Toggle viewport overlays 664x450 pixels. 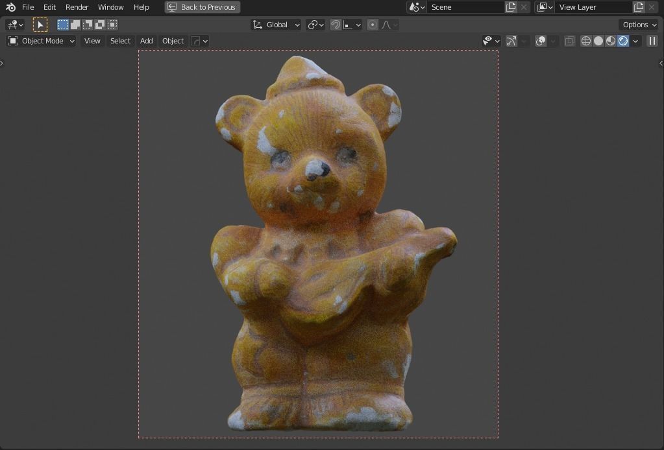(x=540, y=41)
